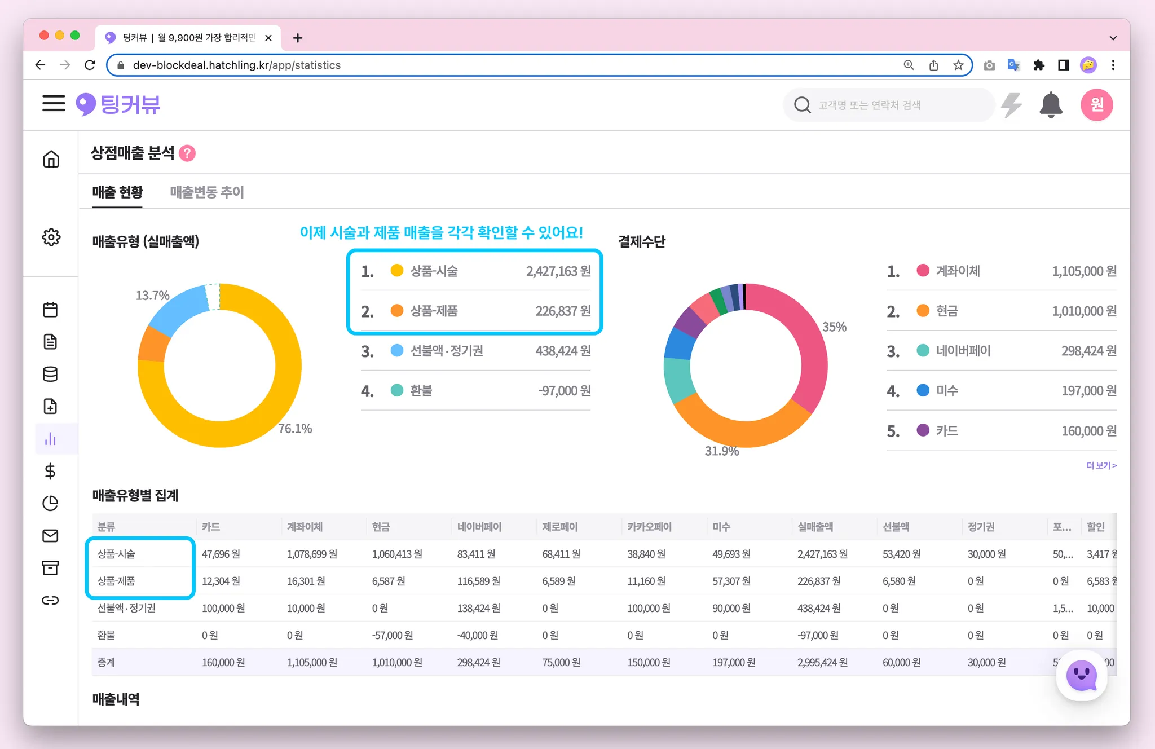Click the pink help question mark
The image size is (1155, 749).
point(187,153)
